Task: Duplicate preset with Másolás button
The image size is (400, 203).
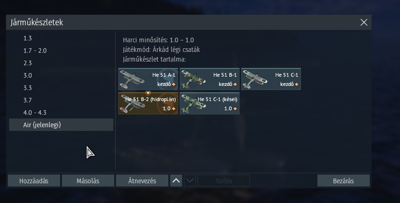Action: [x=88, y=181]
